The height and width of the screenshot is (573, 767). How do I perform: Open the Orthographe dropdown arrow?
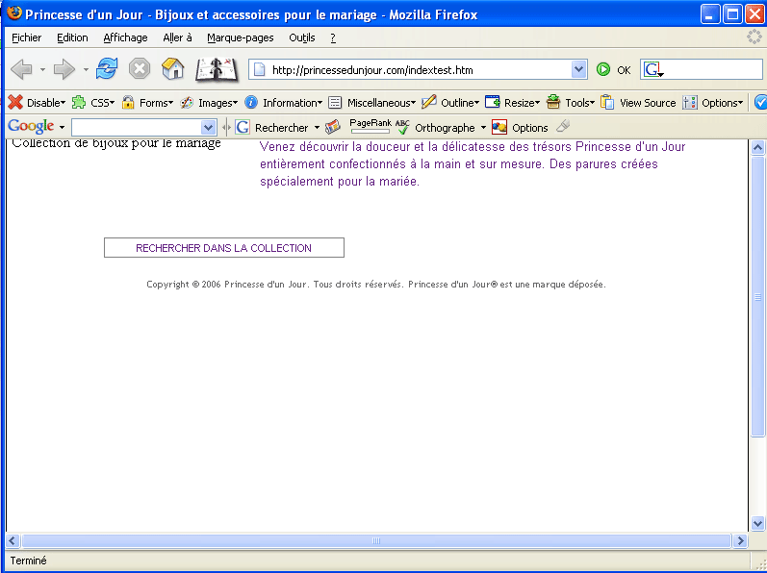[483, 128]
